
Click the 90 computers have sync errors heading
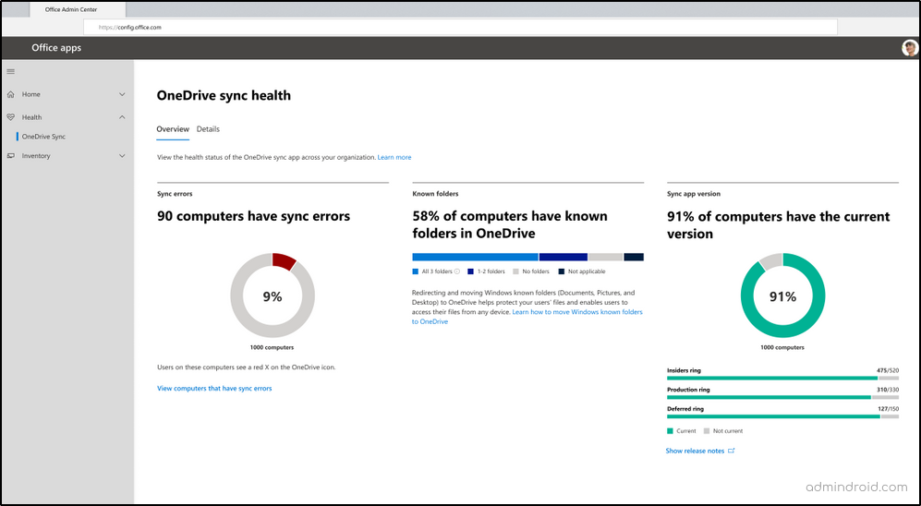[x=254, y=216]
